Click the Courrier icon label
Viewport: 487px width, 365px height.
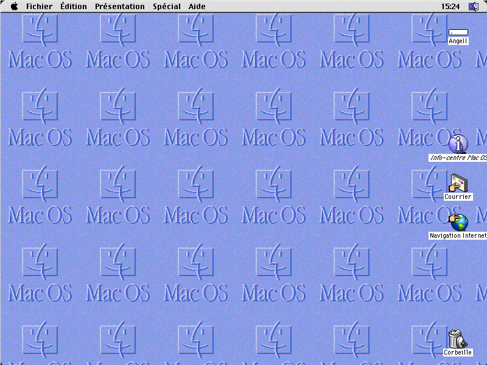(x=458, y=196)
